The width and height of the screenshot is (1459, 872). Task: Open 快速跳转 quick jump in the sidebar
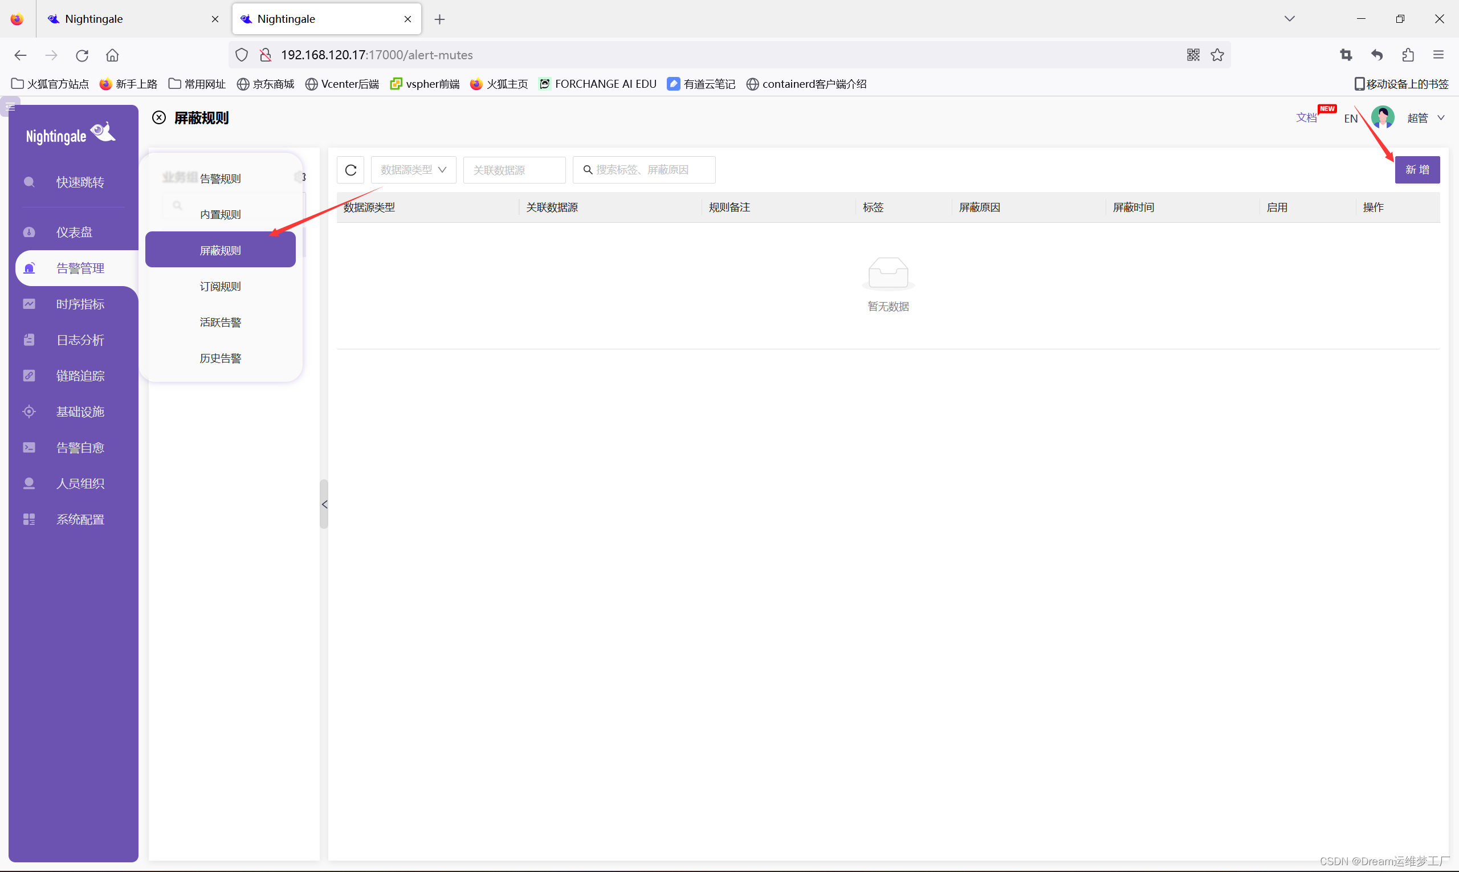pyautogui.click(x=80, y=182)
